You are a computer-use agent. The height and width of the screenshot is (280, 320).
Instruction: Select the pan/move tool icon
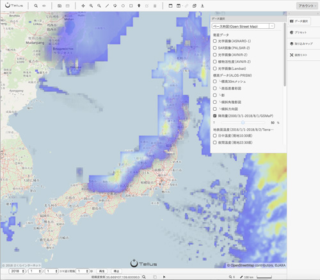click(x=83, y=6)
